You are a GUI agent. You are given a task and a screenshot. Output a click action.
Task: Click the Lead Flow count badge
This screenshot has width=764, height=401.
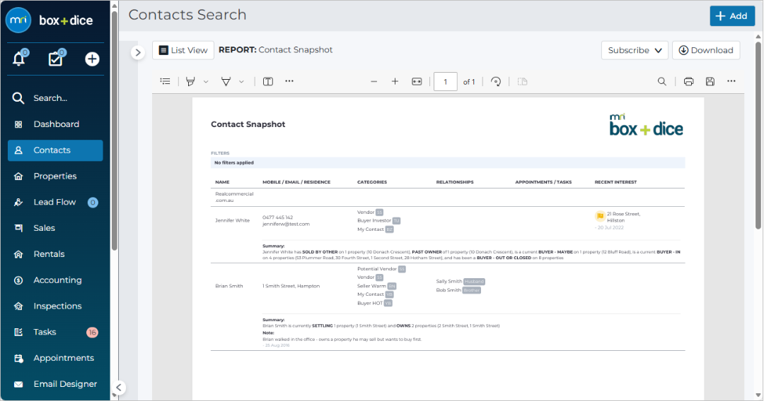tap(93, 202)
